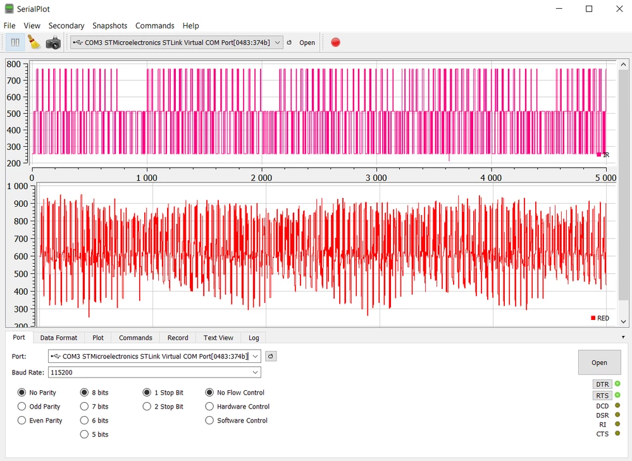Maximize the SerialPlot window
This screenshot has height=461, width=632.
pyautogui.click(x=589, y=9)
